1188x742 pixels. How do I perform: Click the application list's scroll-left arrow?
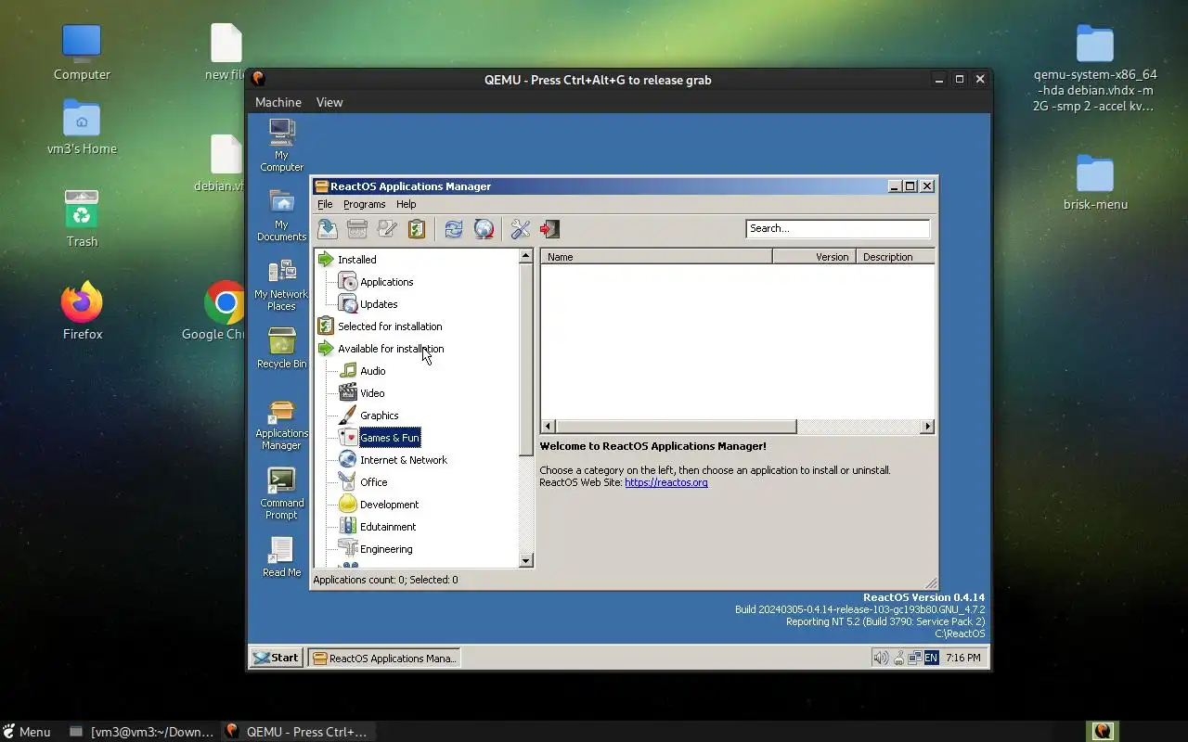point(548,427)
